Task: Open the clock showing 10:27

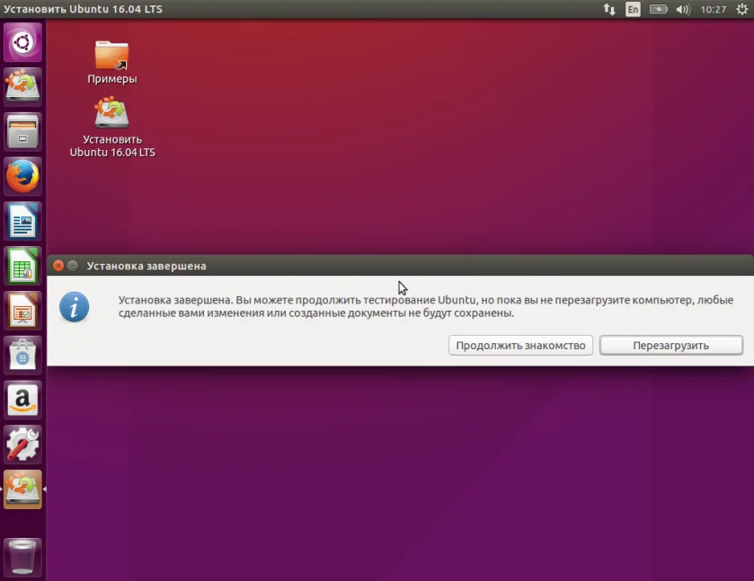Action: click(x=714, y=9)
